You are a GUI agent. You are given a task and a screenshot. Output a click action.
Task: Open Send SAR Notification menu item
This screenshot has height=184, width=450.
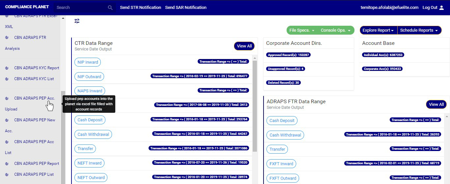(x=186, y=8)
